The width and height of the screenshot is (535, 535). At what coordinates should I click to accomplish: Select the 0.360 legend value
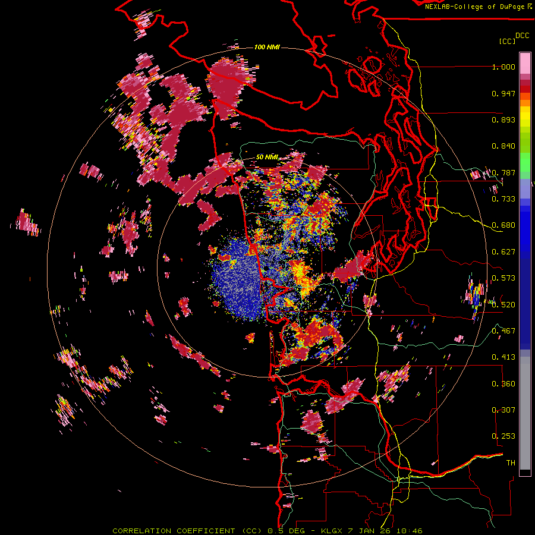[503, 383]
